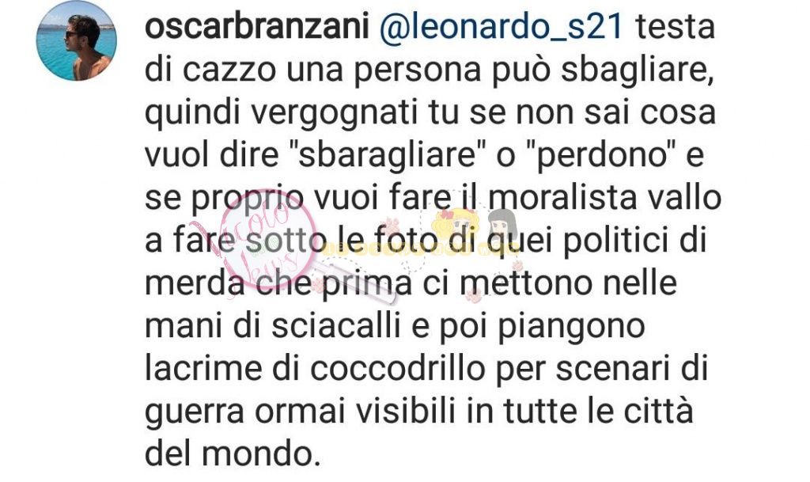The height and width of the screenshot is (482, 810).
Task: Click the quoted word "sbaragliare"
Action: (388, 154)
